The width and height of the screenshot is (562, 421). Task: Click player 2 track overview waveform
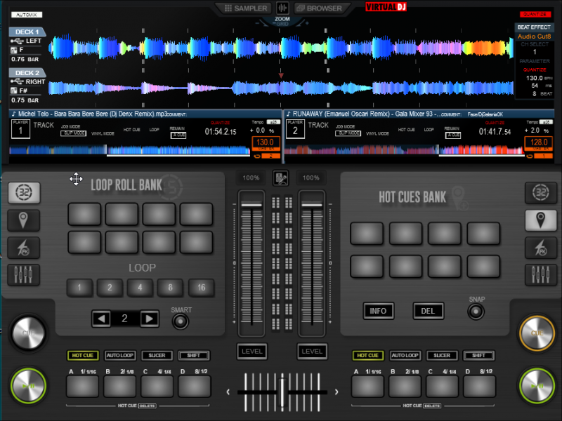point(405,149)
